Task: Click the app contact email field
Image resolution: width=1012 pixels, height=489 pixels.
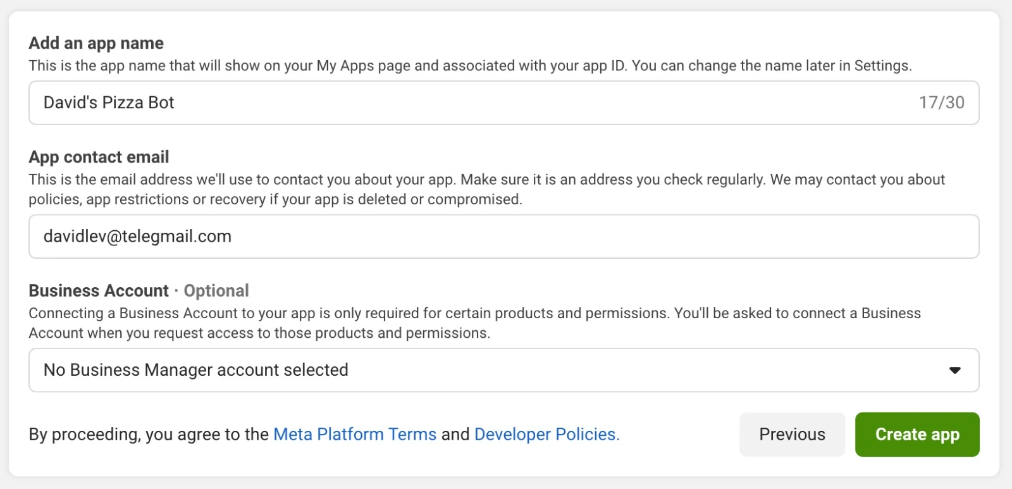Action: (503, 237)
